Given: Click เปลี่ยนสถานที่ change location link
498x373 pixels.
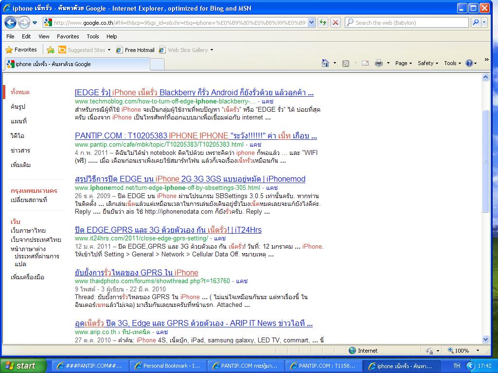Looking at the screenshot, I should 29,200.
